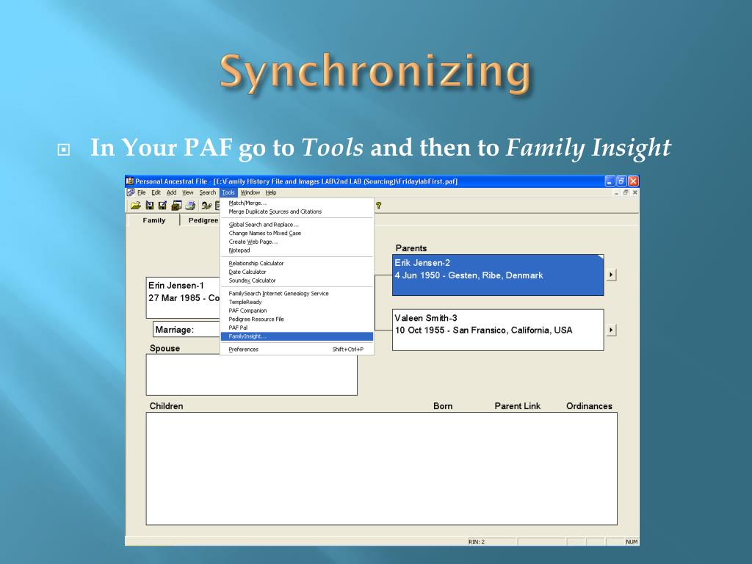Click the Marriage field
Image resolution: width=752 pixels, height=564 pixels.
point(187,330)
